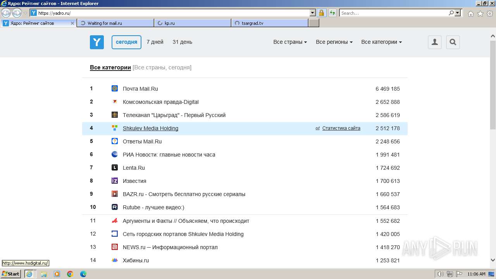This screenshot has height=279, width=496.
Task: Click the Internet Explorer back arrow
Action: pos(6,13)
